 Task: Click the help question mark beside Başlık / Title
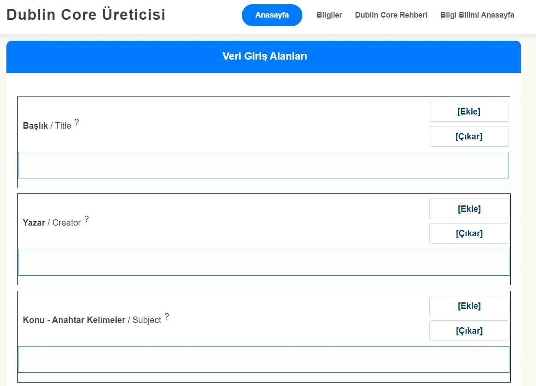(x=77, y=122)
